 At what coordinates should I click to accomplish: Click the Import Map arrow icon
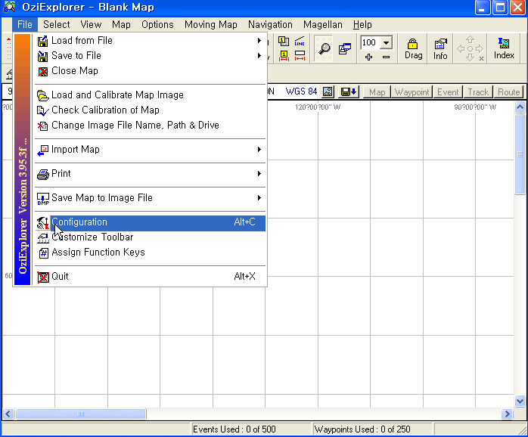point(43,150)
